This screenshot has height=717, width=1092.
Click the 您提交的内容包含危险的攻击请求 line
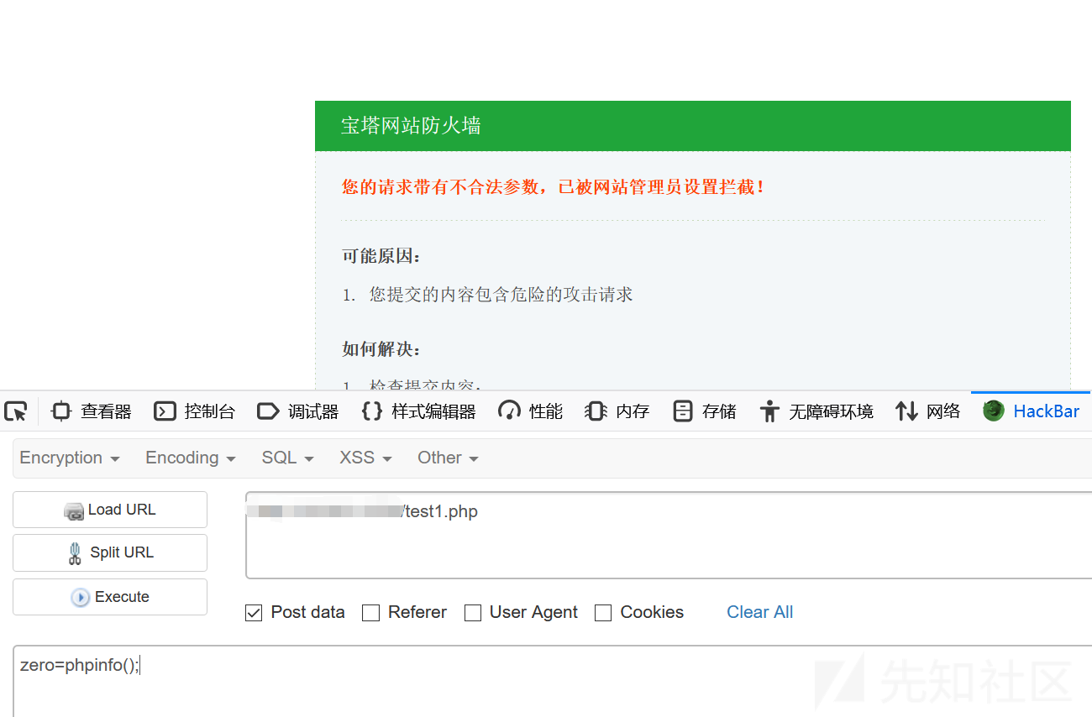tap(501, 295)
